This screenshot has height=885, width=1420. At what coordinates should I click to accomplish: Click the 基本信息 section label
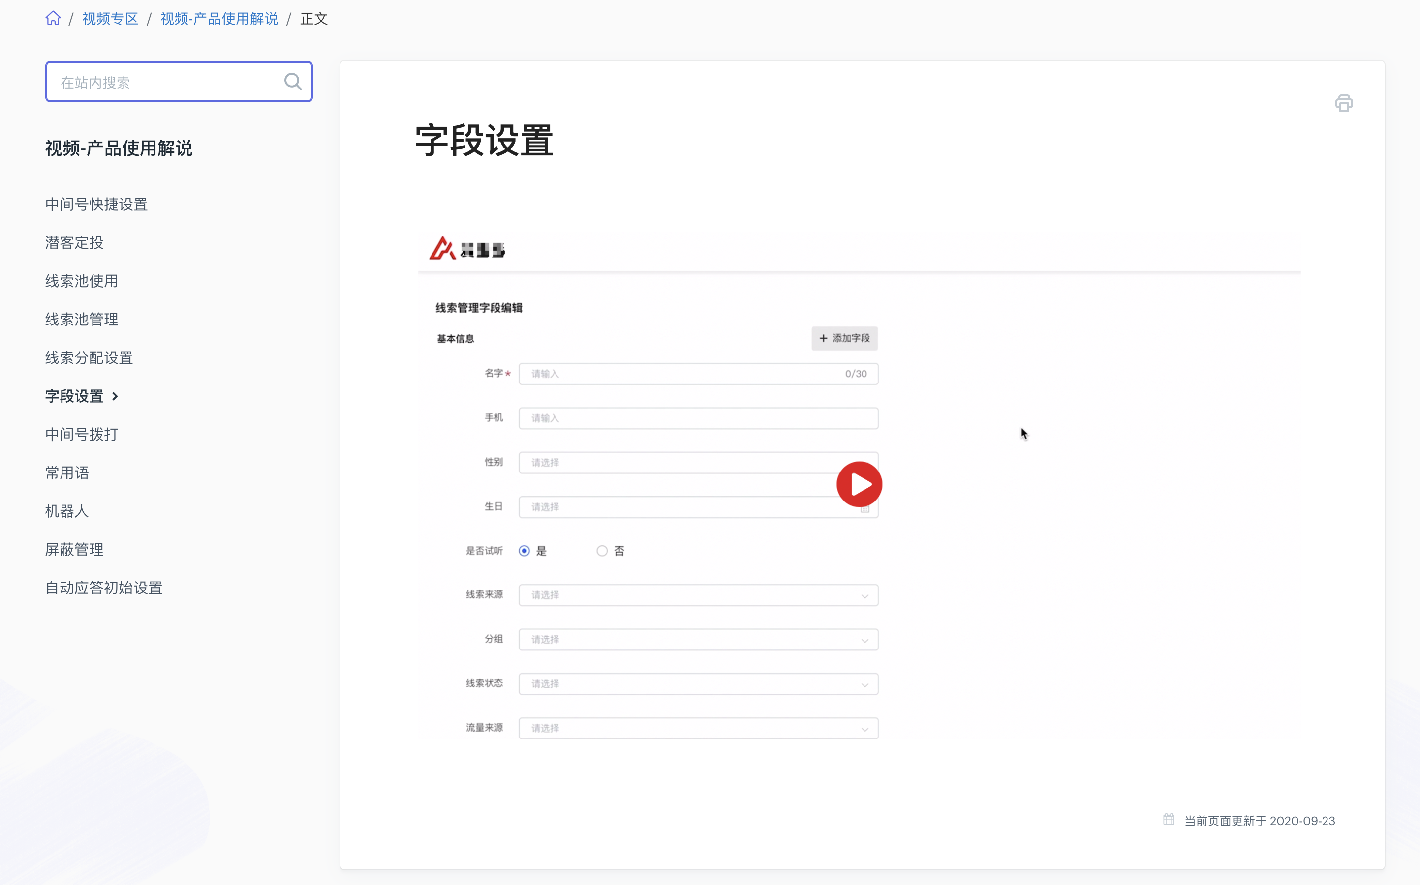point(456,339)
